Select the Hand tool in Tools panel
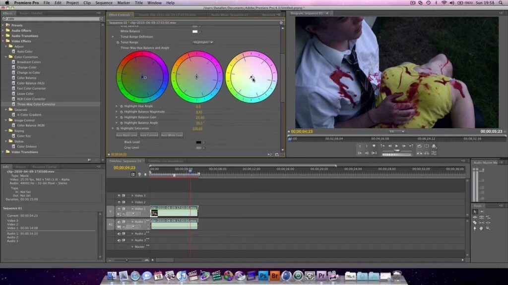 (481, 228)
